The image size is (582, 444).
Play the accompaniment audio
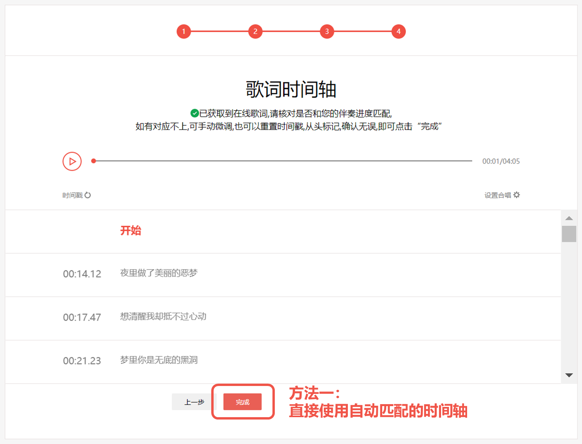(72, 161)
